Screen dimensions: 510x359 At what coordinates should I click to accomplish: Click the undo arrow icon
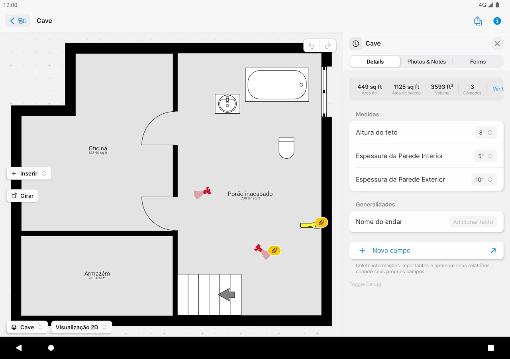tap(312, 46)
